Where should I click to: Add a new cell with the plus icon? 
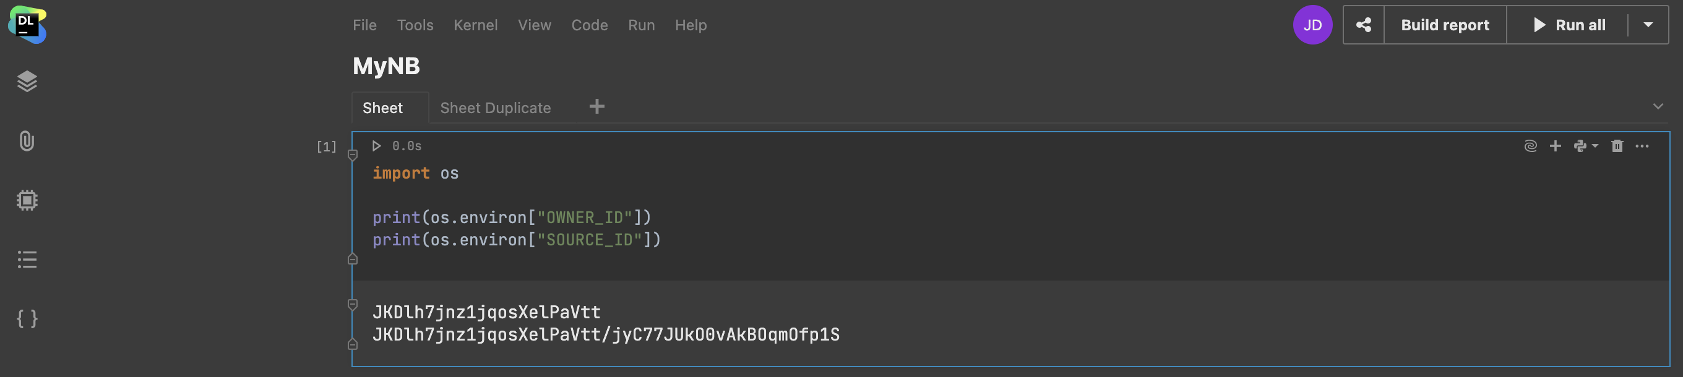1556,145
